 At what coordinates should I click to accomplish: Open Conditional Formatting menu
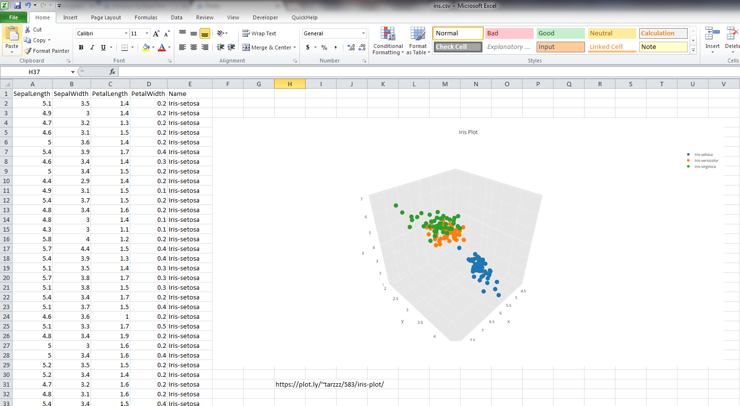388,41
